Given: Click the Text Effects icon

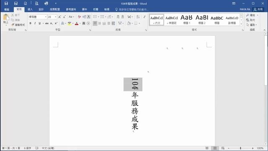Looking at the screenshot, I should pos(62,23).
